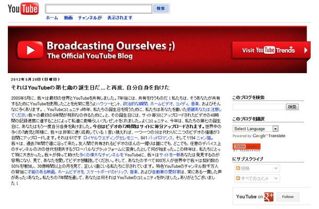This screenshot has height=209, width=319.
Task: Open the ホーム navigation link
Action: [52, 18]
